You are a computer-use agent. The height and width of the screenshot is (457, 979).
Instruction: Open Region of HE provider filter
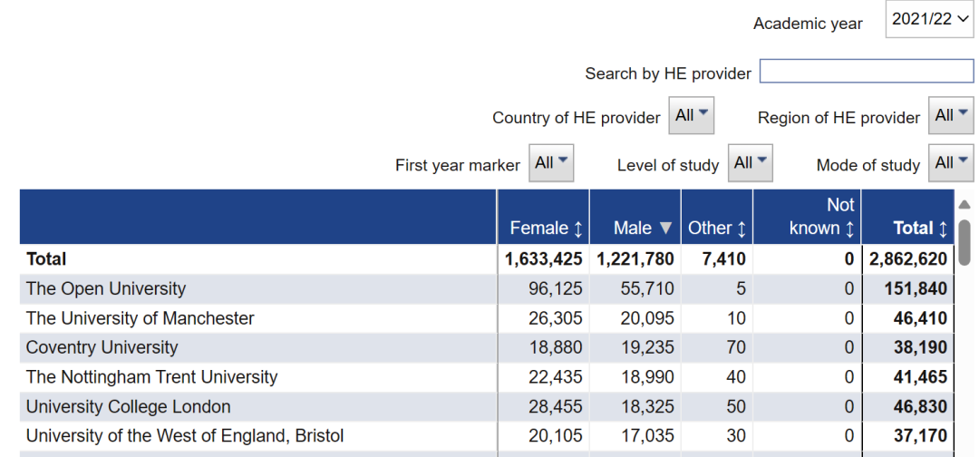click(951, 115)
